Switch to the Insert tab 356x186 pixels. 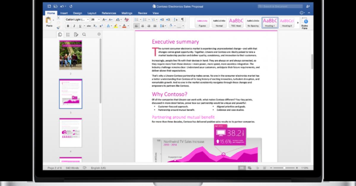pos(64,13)
